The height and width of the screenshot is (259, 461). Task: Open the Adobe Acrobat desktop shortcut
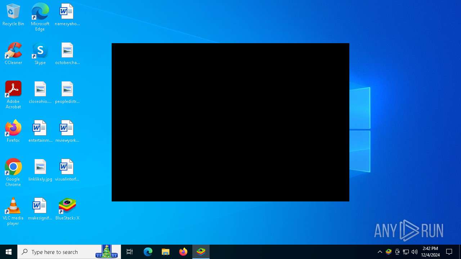tap(13, 95)
